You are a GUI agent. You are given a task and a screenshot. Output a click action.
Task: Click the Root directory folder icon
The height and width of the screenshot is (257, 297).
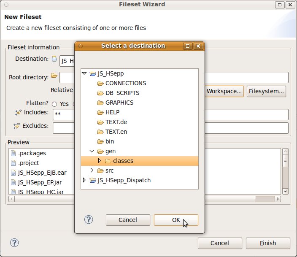tap(54, 76)
